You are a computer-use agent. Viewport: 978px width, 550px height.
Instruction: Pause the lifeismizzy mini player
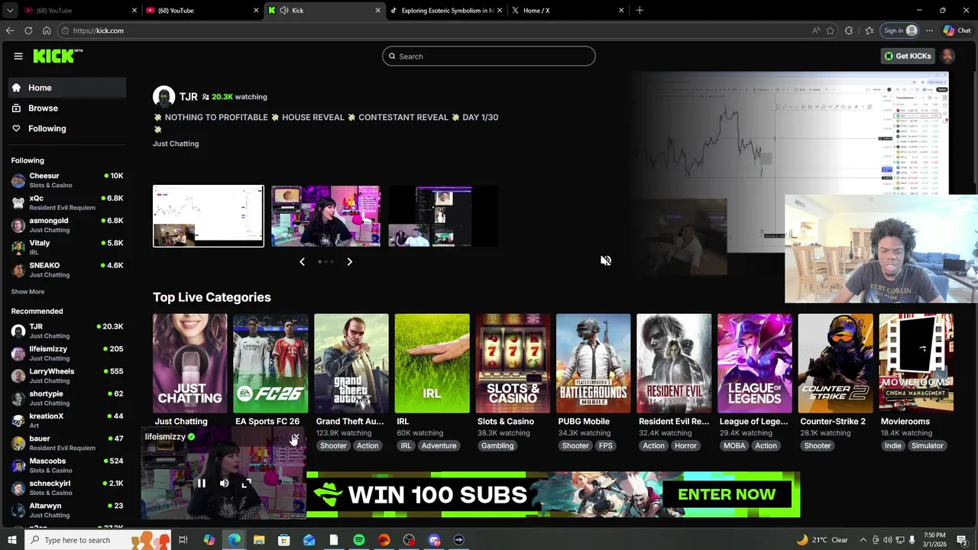coord(202,483)
